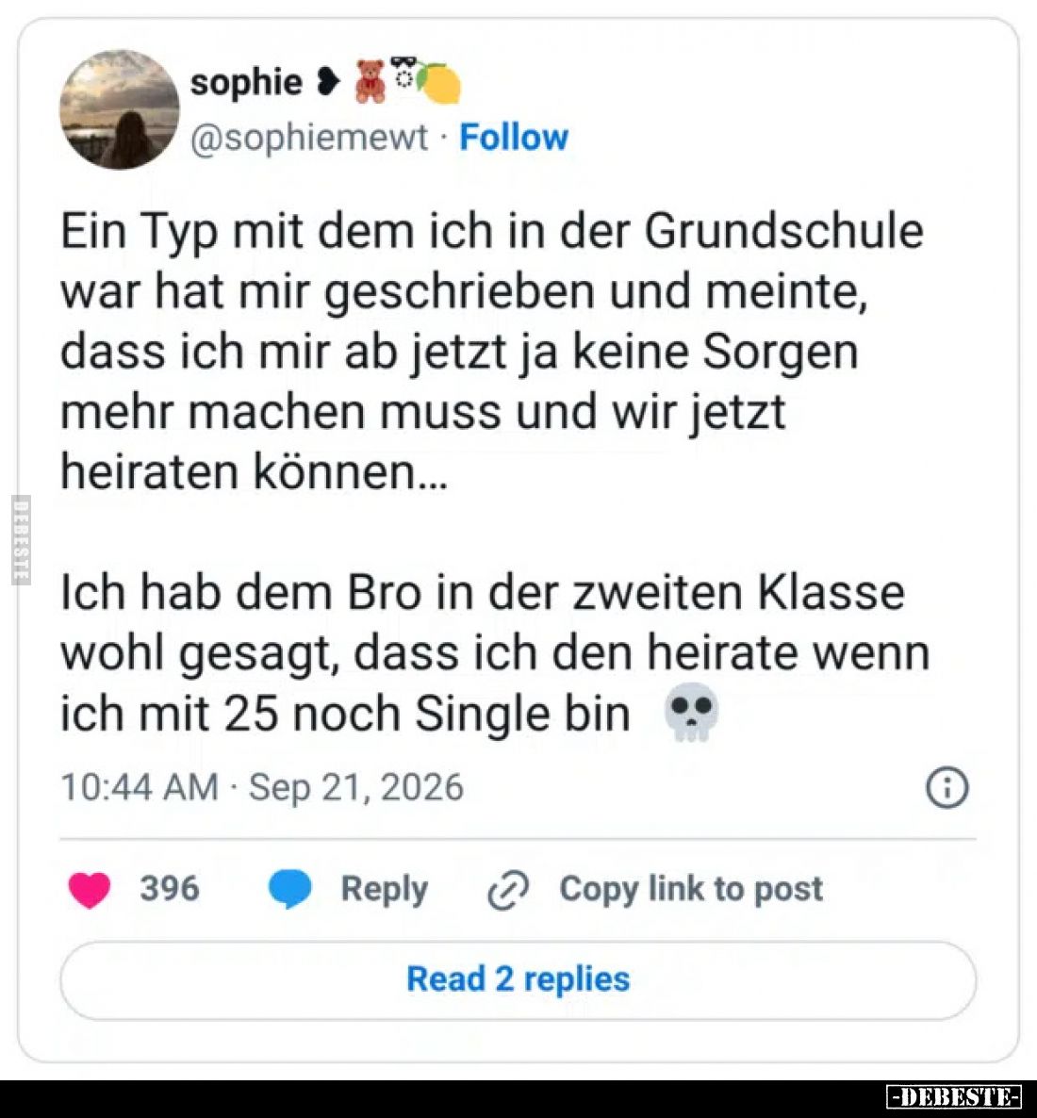Click the vertical DEBESTE side label
The image size is (1037, 1118).
pyautogui.click(x=22, y=540)
